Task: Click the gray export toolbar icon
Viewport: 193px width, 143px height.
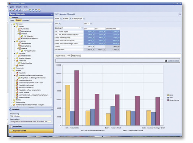Action: coord(36,10)
